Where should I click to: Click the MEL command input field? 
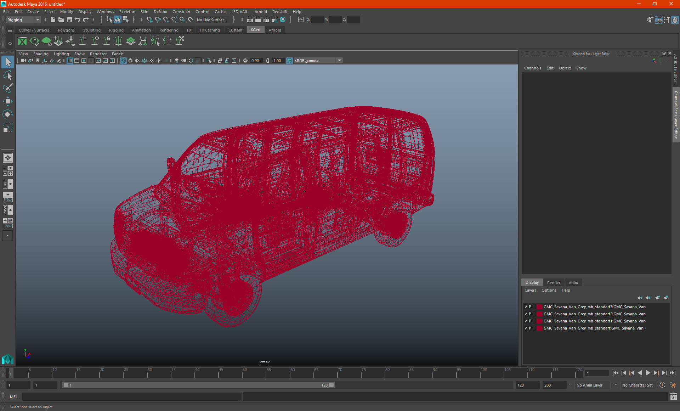[x=131, y=397]
